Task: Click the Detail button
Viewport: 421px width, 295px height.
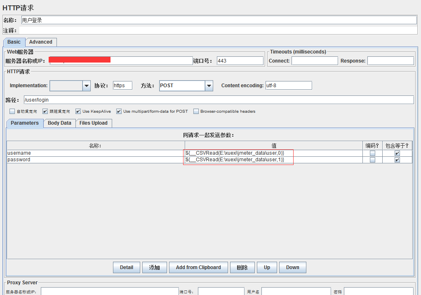Action: point(127,267)
